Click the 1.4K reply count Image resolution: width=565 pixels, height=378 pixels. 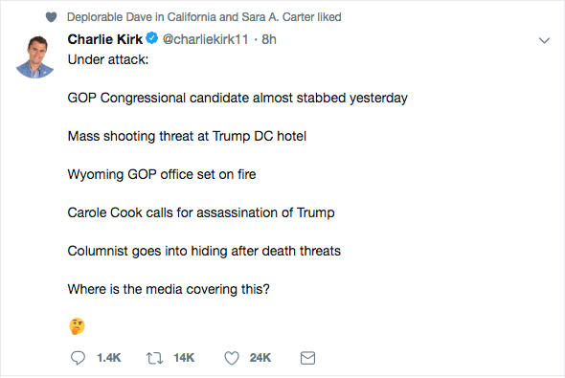pyautogui.click(x=109, y=358)
